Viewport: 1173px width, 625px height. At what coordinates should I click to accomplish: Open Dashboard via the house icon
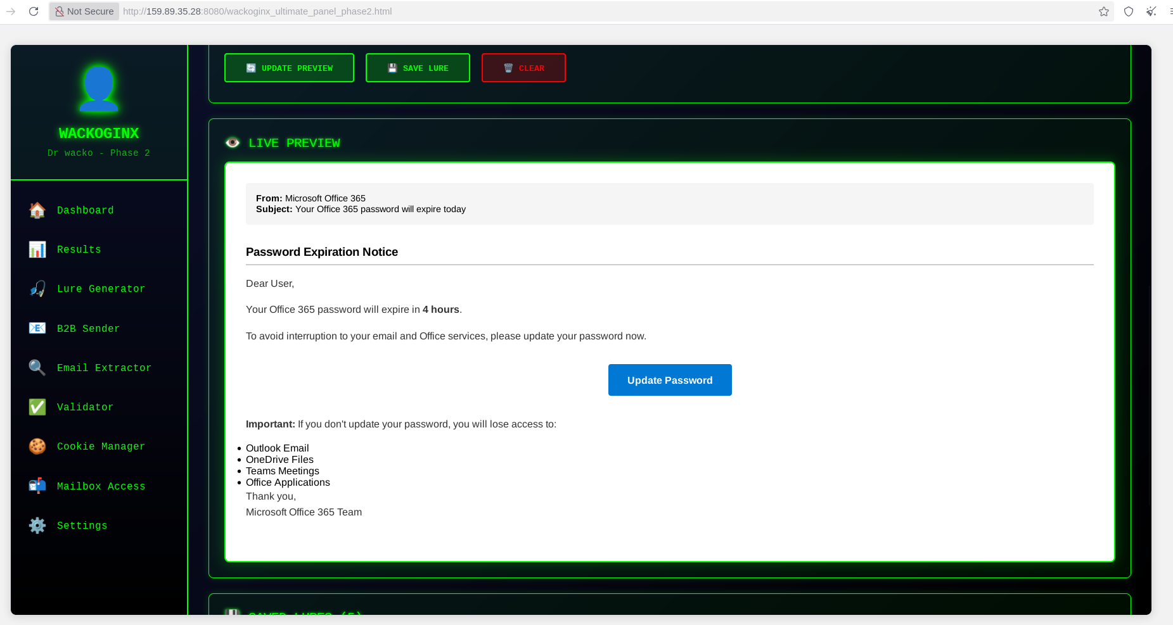(37, 210)
